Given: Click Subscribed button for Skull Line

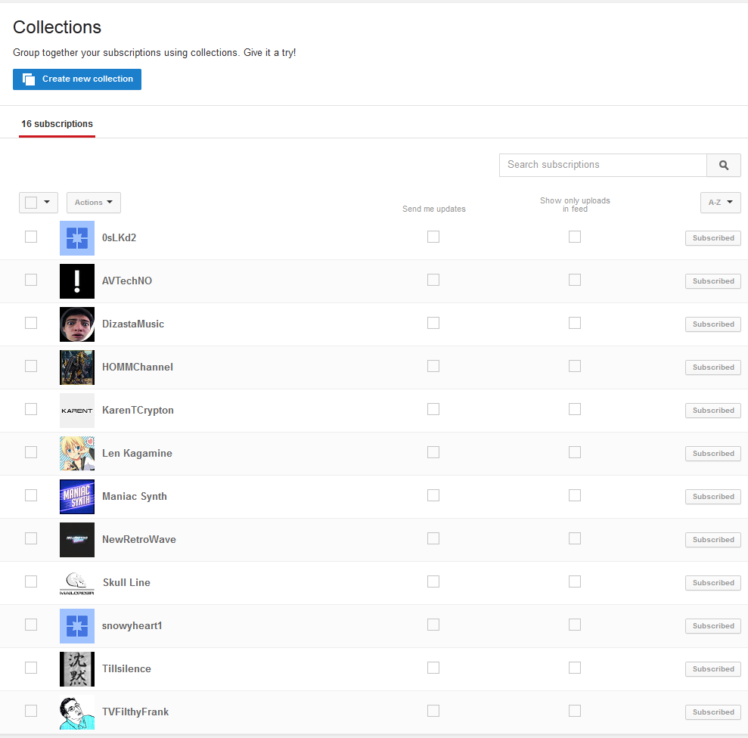Looking at the screenshot, I should click(713, 583).
